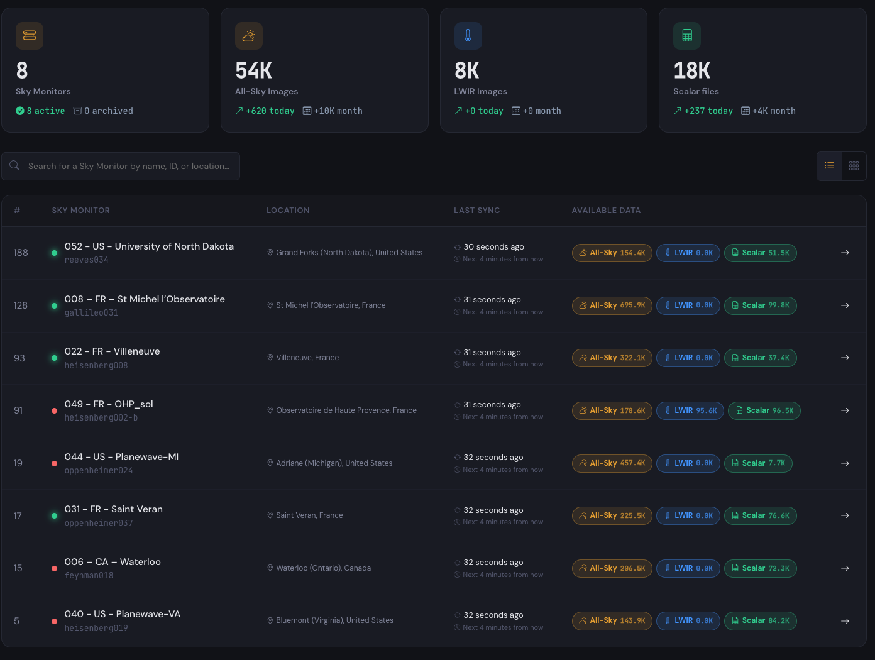Click the status dot for Waterloo monitor
Screen dimensions: 875x660
click(54, 568)
